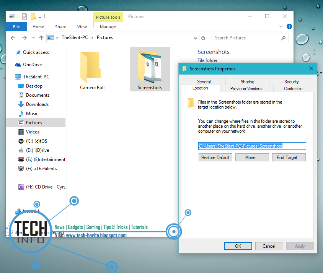Viewport: 323px width, 273px height.
Task: Open the (E:) (E)ntertainment drive
Action: [42, 159]
